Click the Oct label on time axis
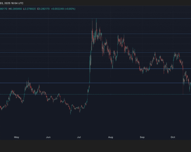 [x=173, y=137]
